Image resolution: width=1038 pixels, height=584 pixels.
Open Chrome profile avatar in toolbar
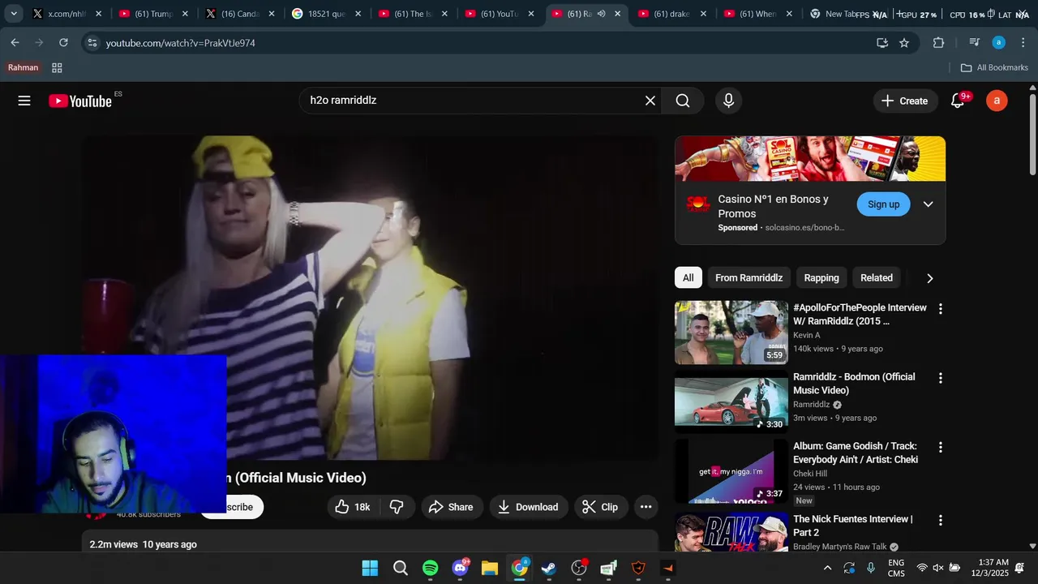[x=999, y=43]
